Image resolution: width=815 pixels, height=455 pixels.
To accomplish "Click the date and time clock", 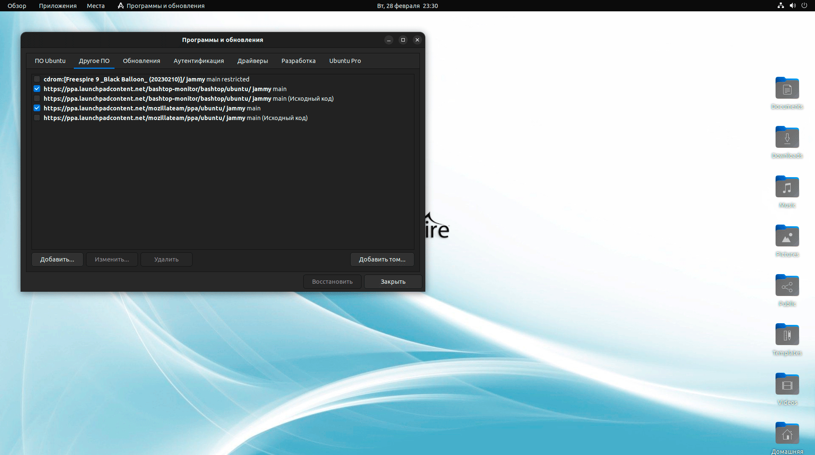I will [x=407, y=6].
